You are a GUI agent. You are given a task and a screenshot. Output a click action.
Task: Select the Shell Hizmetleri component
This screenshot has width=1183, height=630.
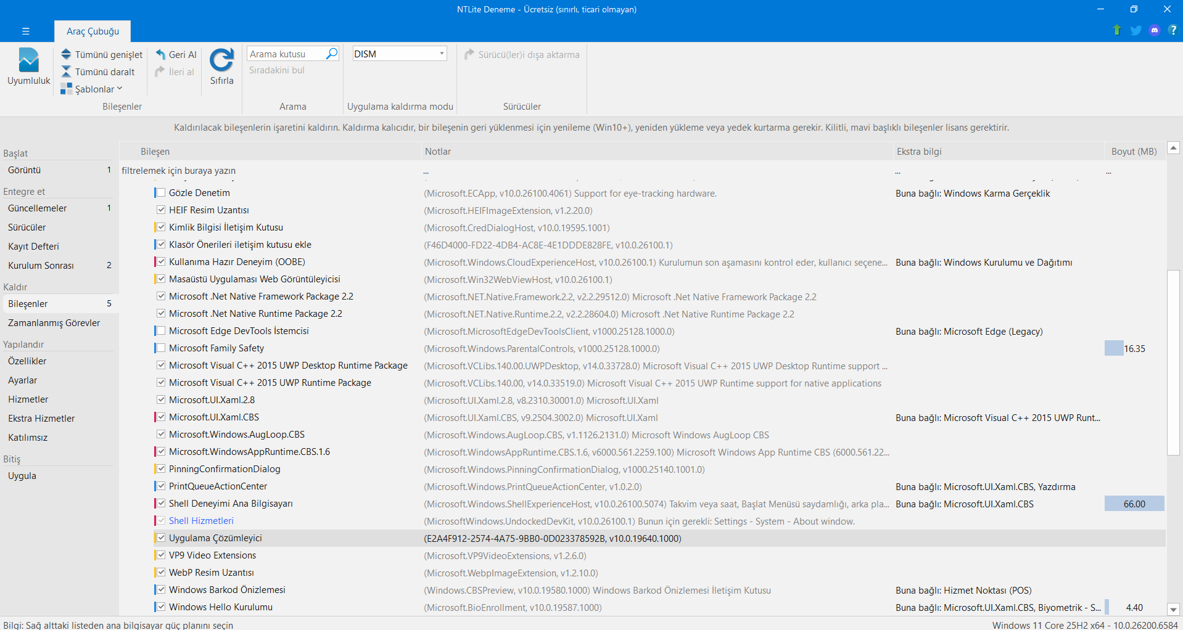(x=201, y=521)
